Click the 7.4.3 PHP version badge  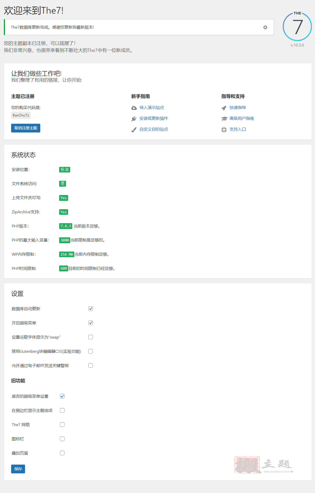(66, 226)
